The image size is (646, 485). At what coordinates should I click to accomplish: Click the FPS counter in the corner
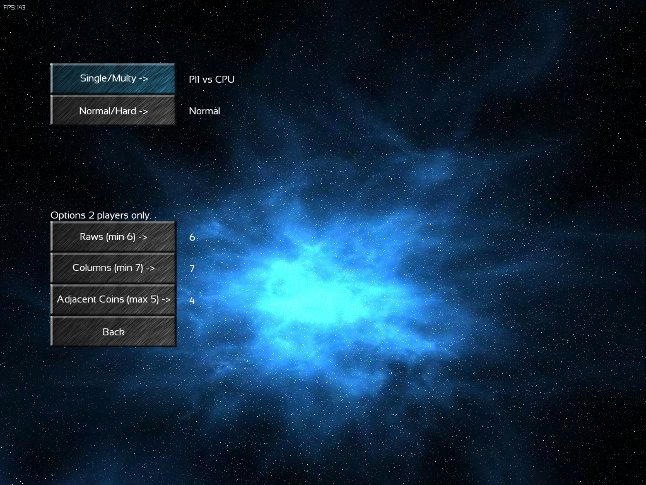click(x=15, y=8)
